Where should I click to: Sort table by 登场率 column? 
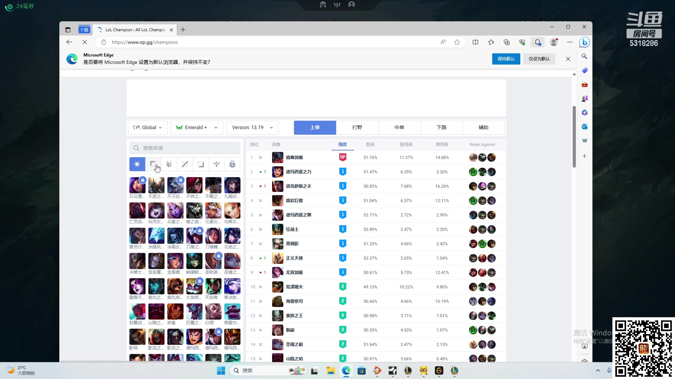click(x=406, y=145)
